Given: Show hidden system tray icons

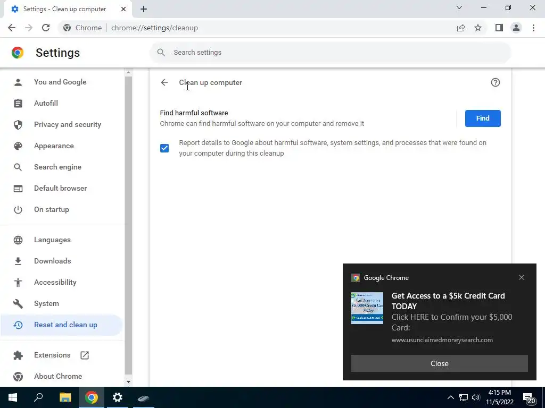Looking at the screenshot, I should pos(450,397).
